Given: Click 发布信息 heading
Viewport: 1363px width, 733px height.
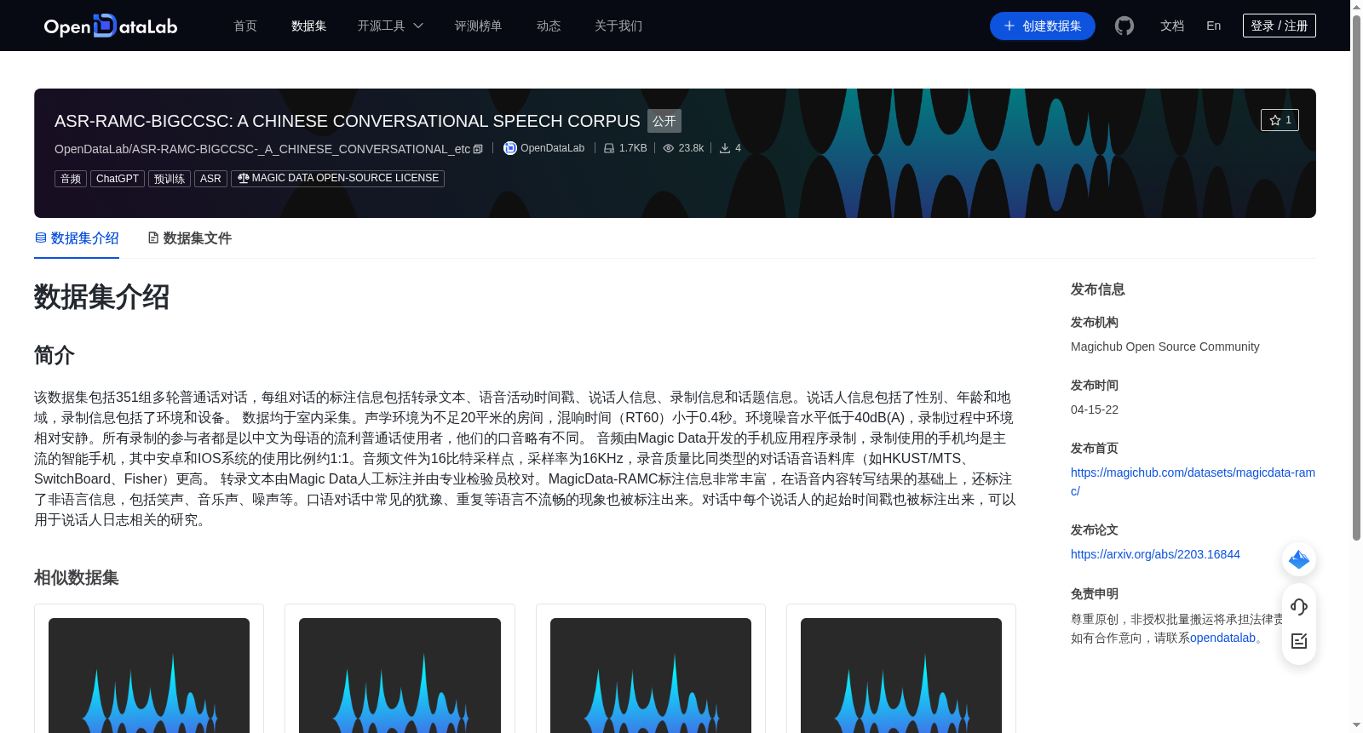Looking at the screenshot, I should [1098, 289].
